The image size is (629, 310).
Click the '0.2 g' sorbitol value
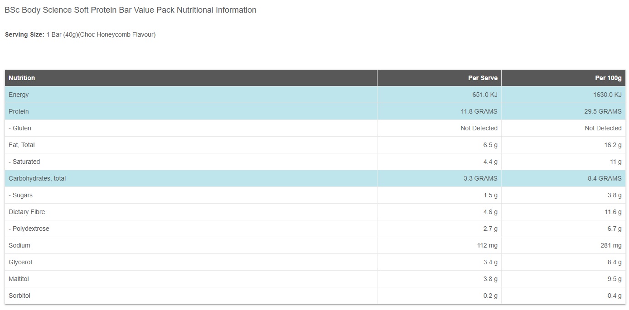(x=490, y=296)
